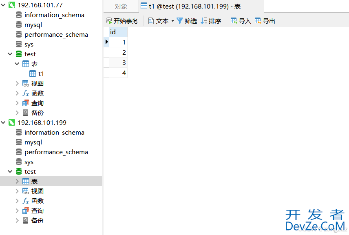The height and width of the screenshot is (235, 349).
Task: Click the performance_schema database icon under 192.168.101.199
Action: coord(19,152)
